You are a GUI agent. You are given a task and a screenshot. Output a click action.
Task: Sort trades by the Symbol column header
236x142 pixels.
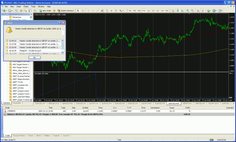pyautogui.click(x=85, y=108)
